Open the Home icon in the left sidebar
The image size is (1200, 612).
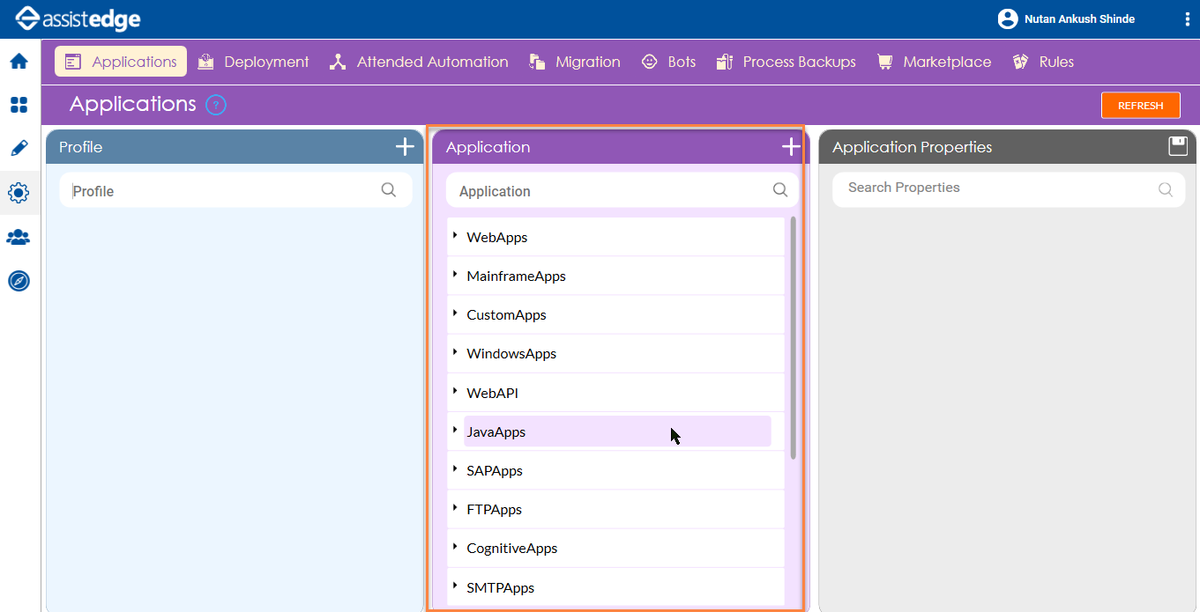tap(19, 61)
